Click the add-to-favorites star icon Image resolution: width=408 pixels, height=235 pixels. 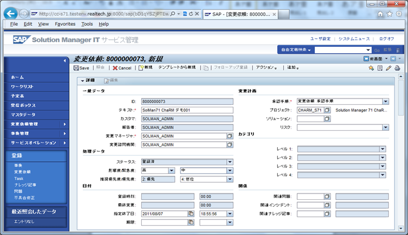point(371,68)
